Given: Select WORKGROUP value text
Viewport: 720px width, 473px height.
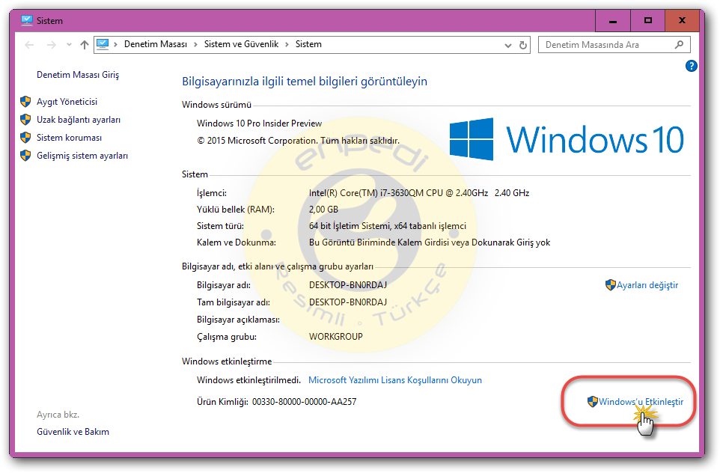Looking at the screenshot, I should coord(335,337).
